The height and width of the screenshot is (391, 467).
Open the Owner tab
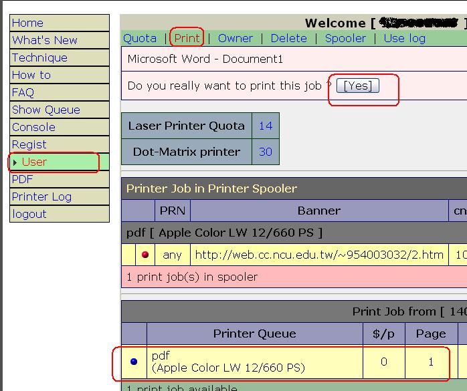click(x=236, y=38)
